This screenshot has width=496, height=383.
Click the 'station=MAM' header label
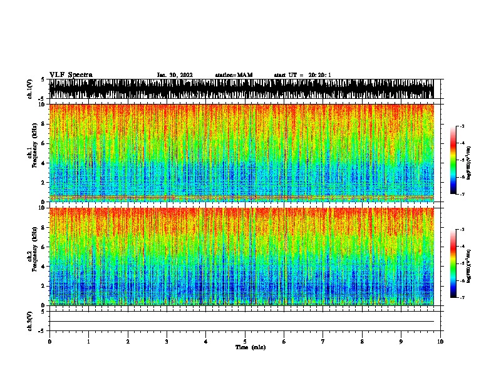pyautogui.click(x=234, y=75)
